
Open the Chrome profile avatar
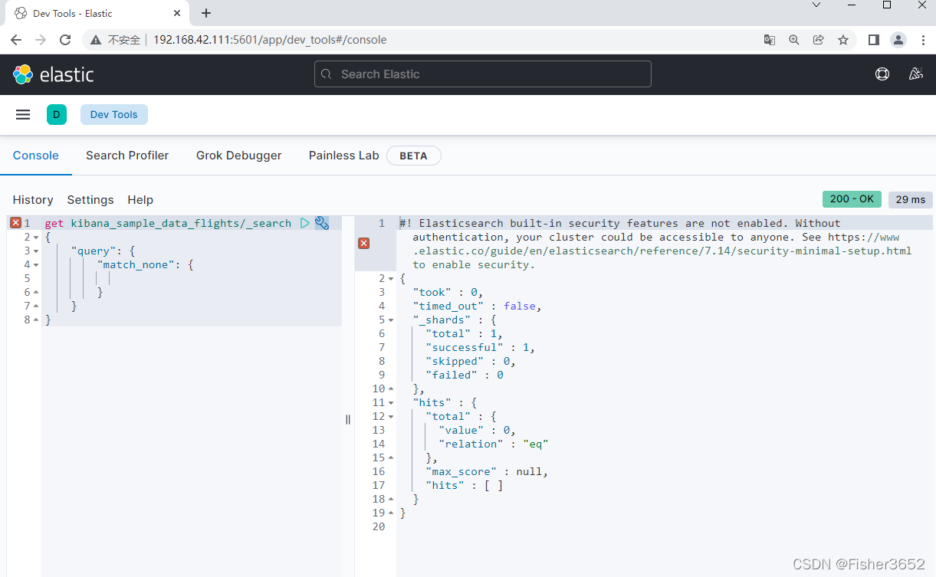pos(898,40)
